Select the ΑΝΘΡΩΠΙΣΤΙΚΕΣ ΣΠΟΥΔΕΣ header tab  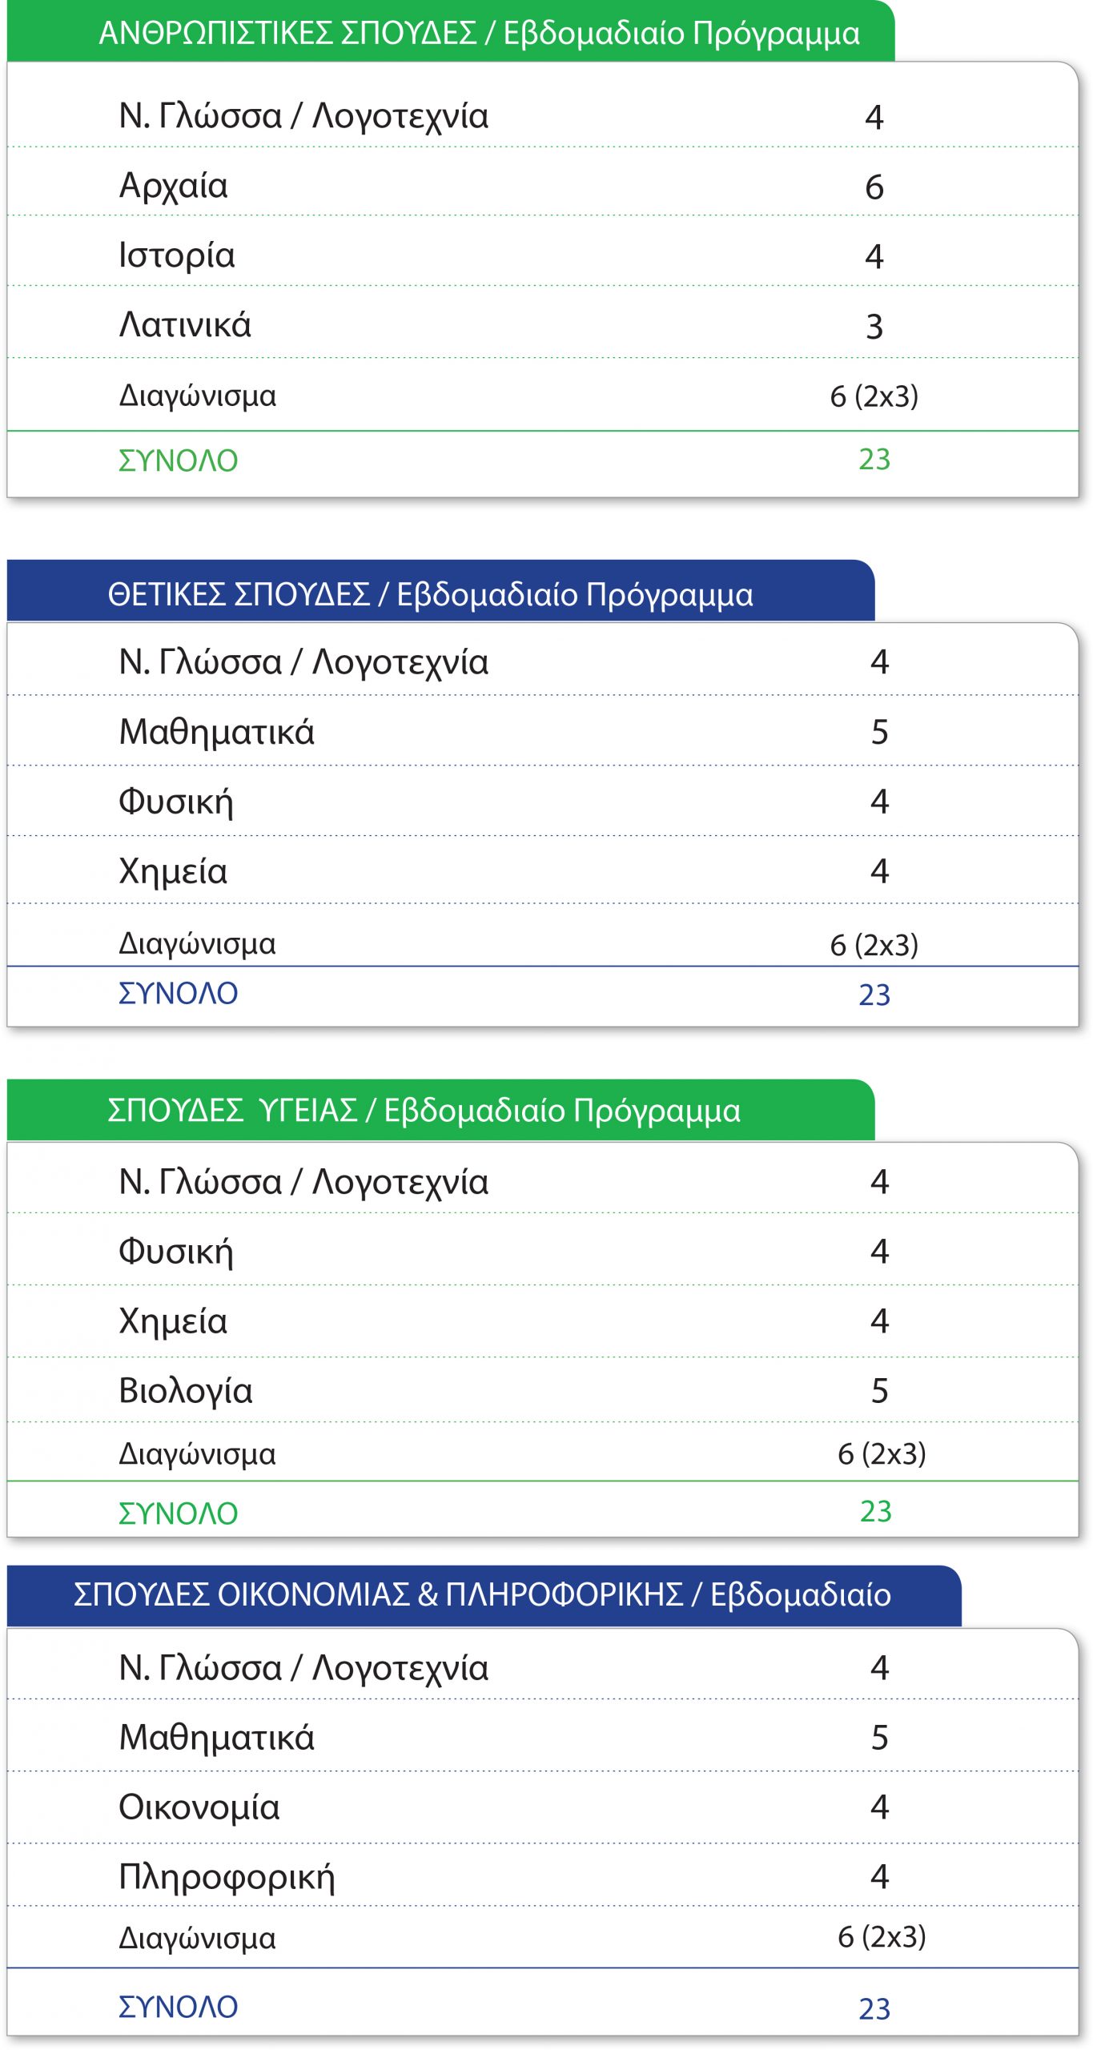coord(451,31)
